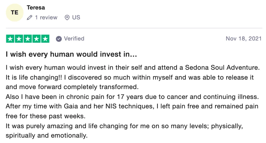Click the fourth green rating star
The width and height of the screenshot is (266, 143).
(x=36, y=39)
